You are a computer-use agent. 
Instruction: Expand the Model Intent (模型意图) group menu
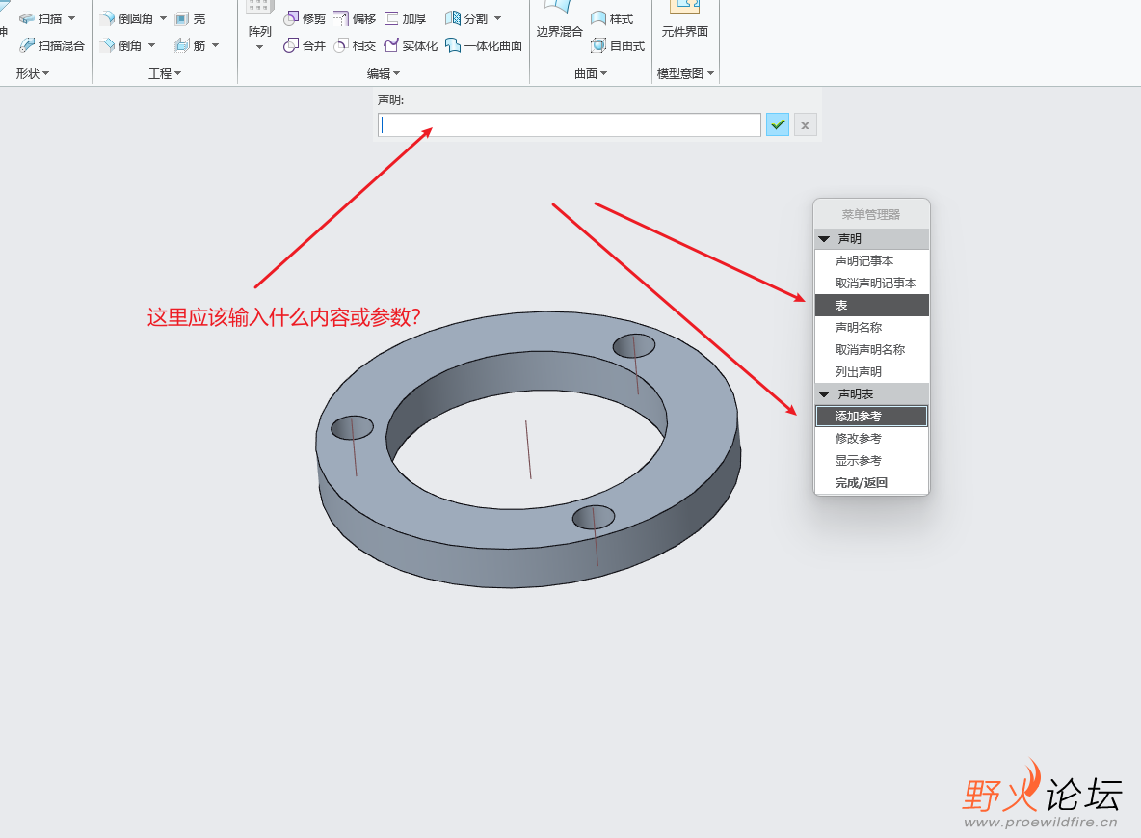[685, 73]
